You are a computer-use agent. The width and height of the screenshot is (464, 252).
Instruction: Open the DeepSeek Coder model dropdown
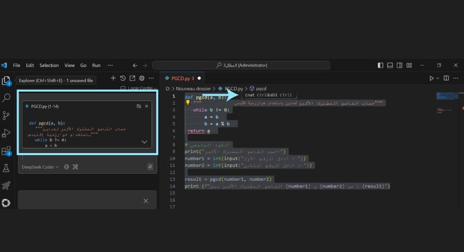40,167
